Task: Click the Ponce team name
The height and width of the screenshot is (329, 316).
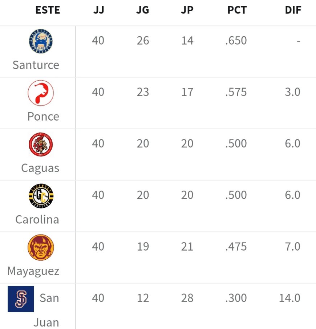Action: [x=43, y=117]
